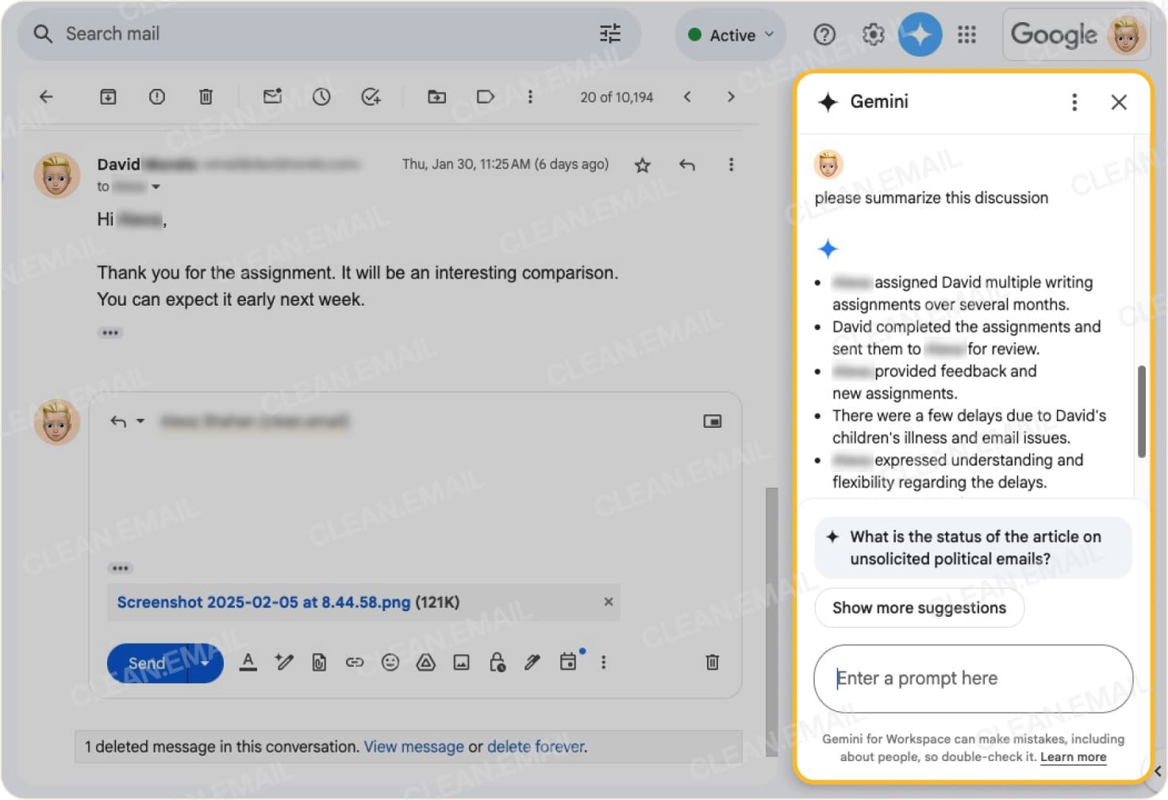Open the recipient selector dropdown in compose

pyautogui.click(x=142, y=421)
